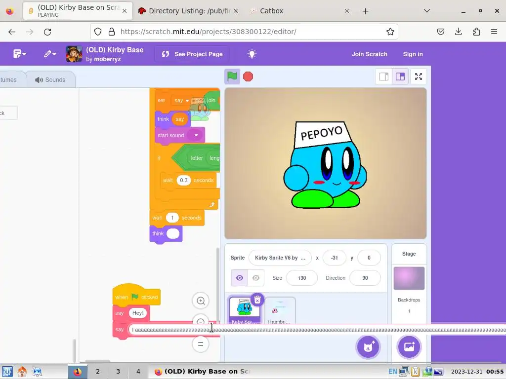
Task: Open the downloads panel
Action: (x=458, y=32)
